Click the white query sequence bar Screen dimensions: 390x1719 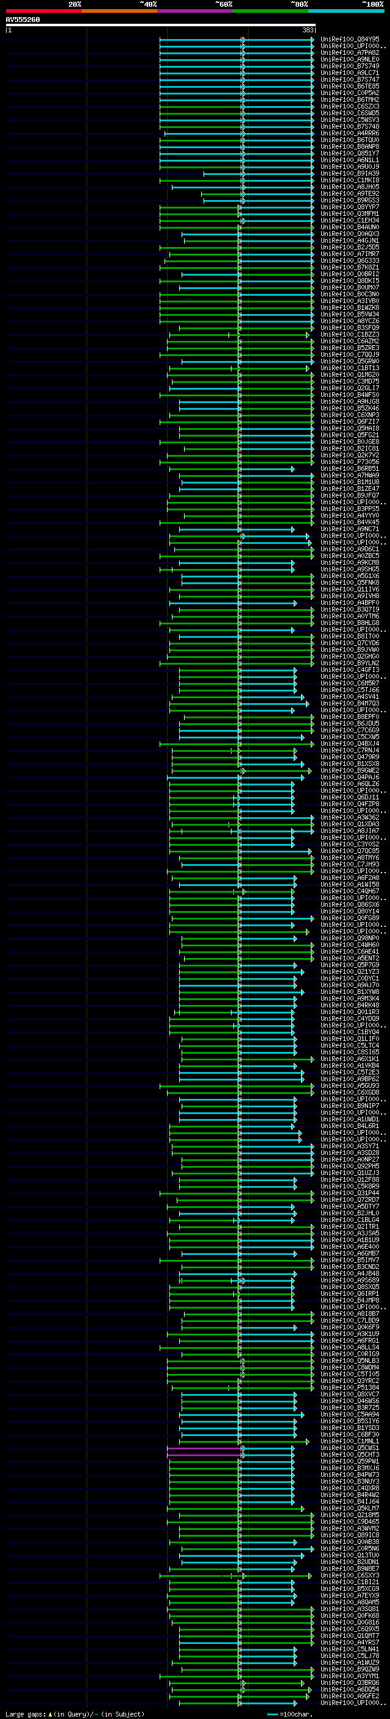(x=161, y=26)
